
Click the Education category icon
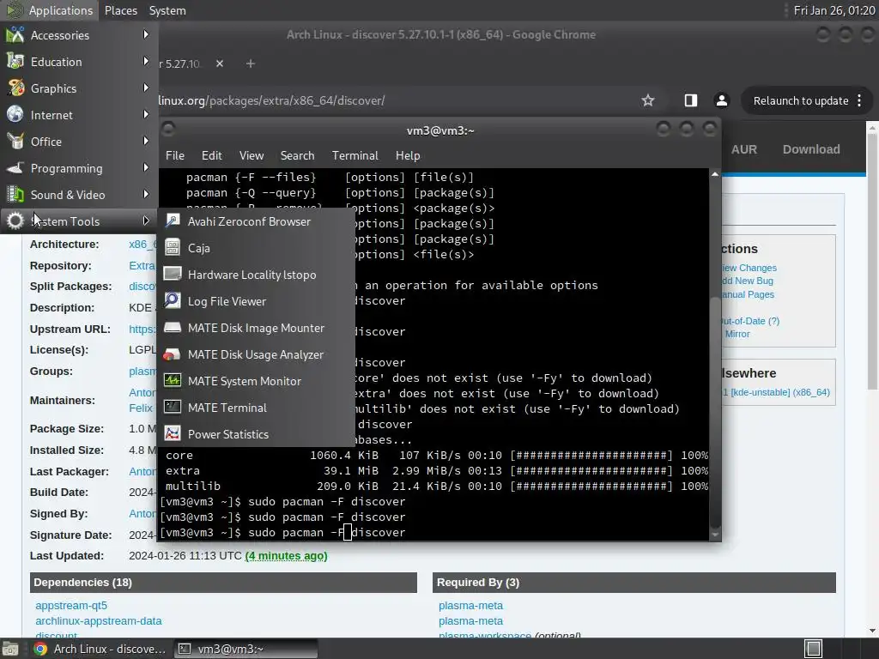pos(15,62)
